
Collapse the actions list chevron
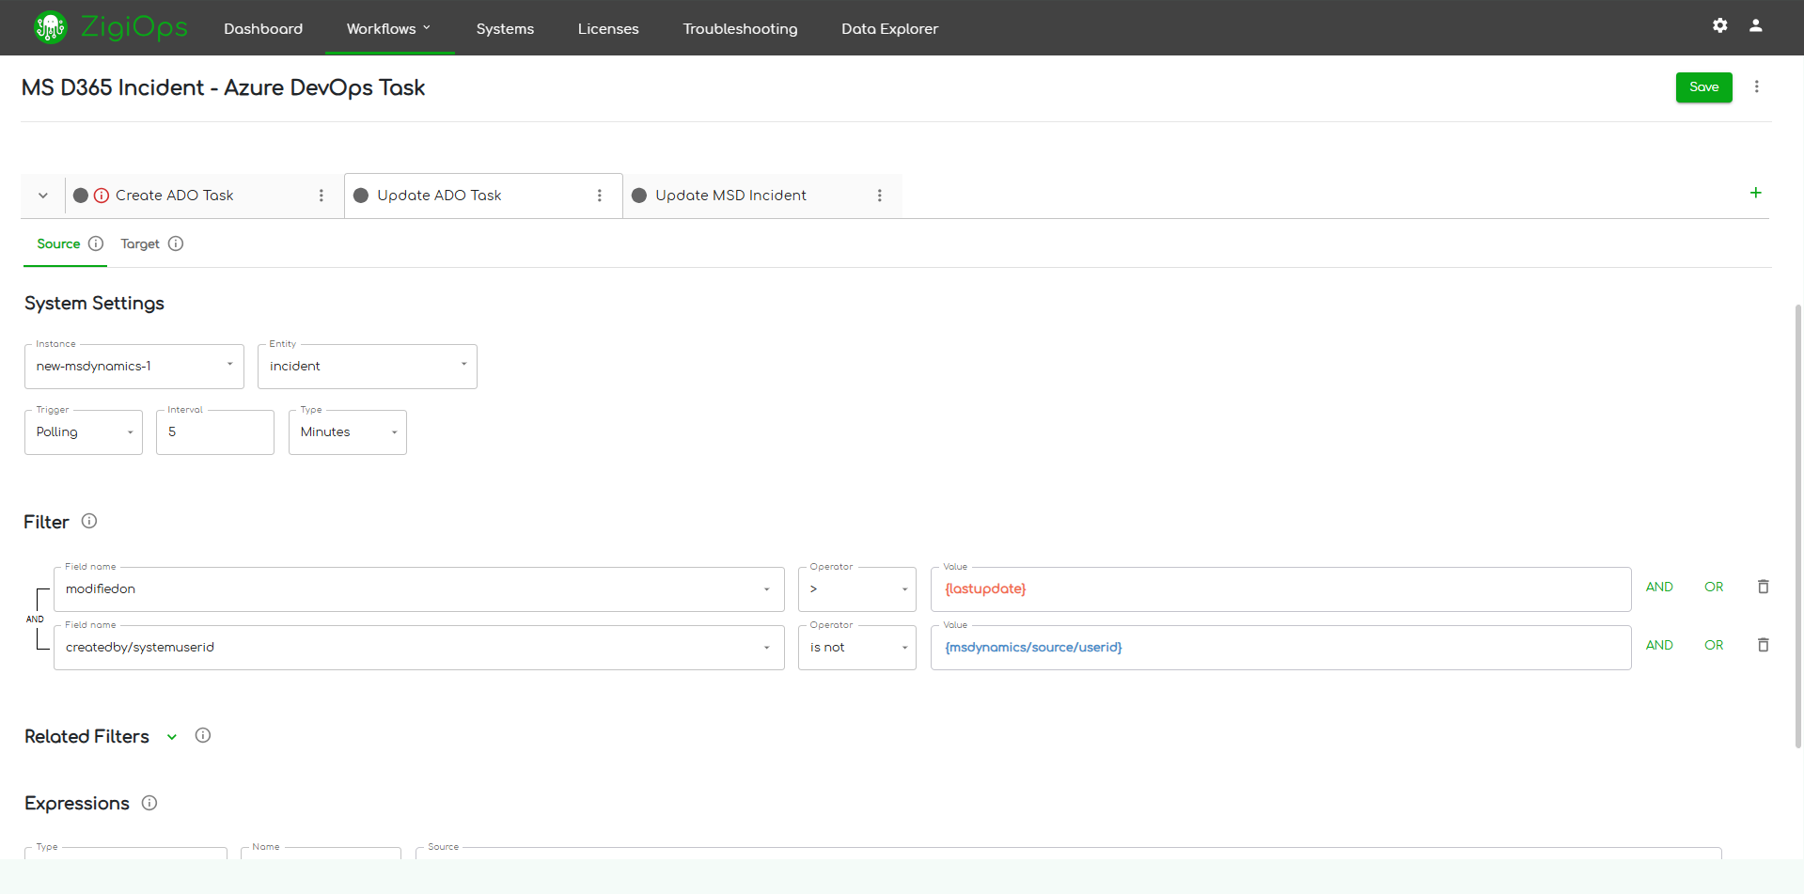pos(43,196)
